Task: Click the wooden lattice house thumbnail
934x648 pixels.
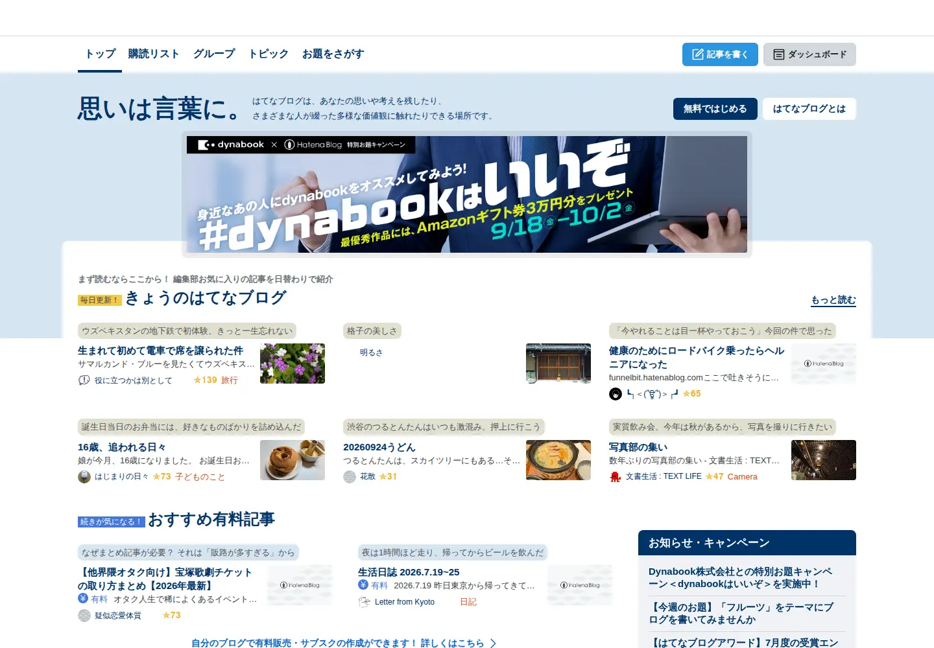Action: [x=558, y=364]
